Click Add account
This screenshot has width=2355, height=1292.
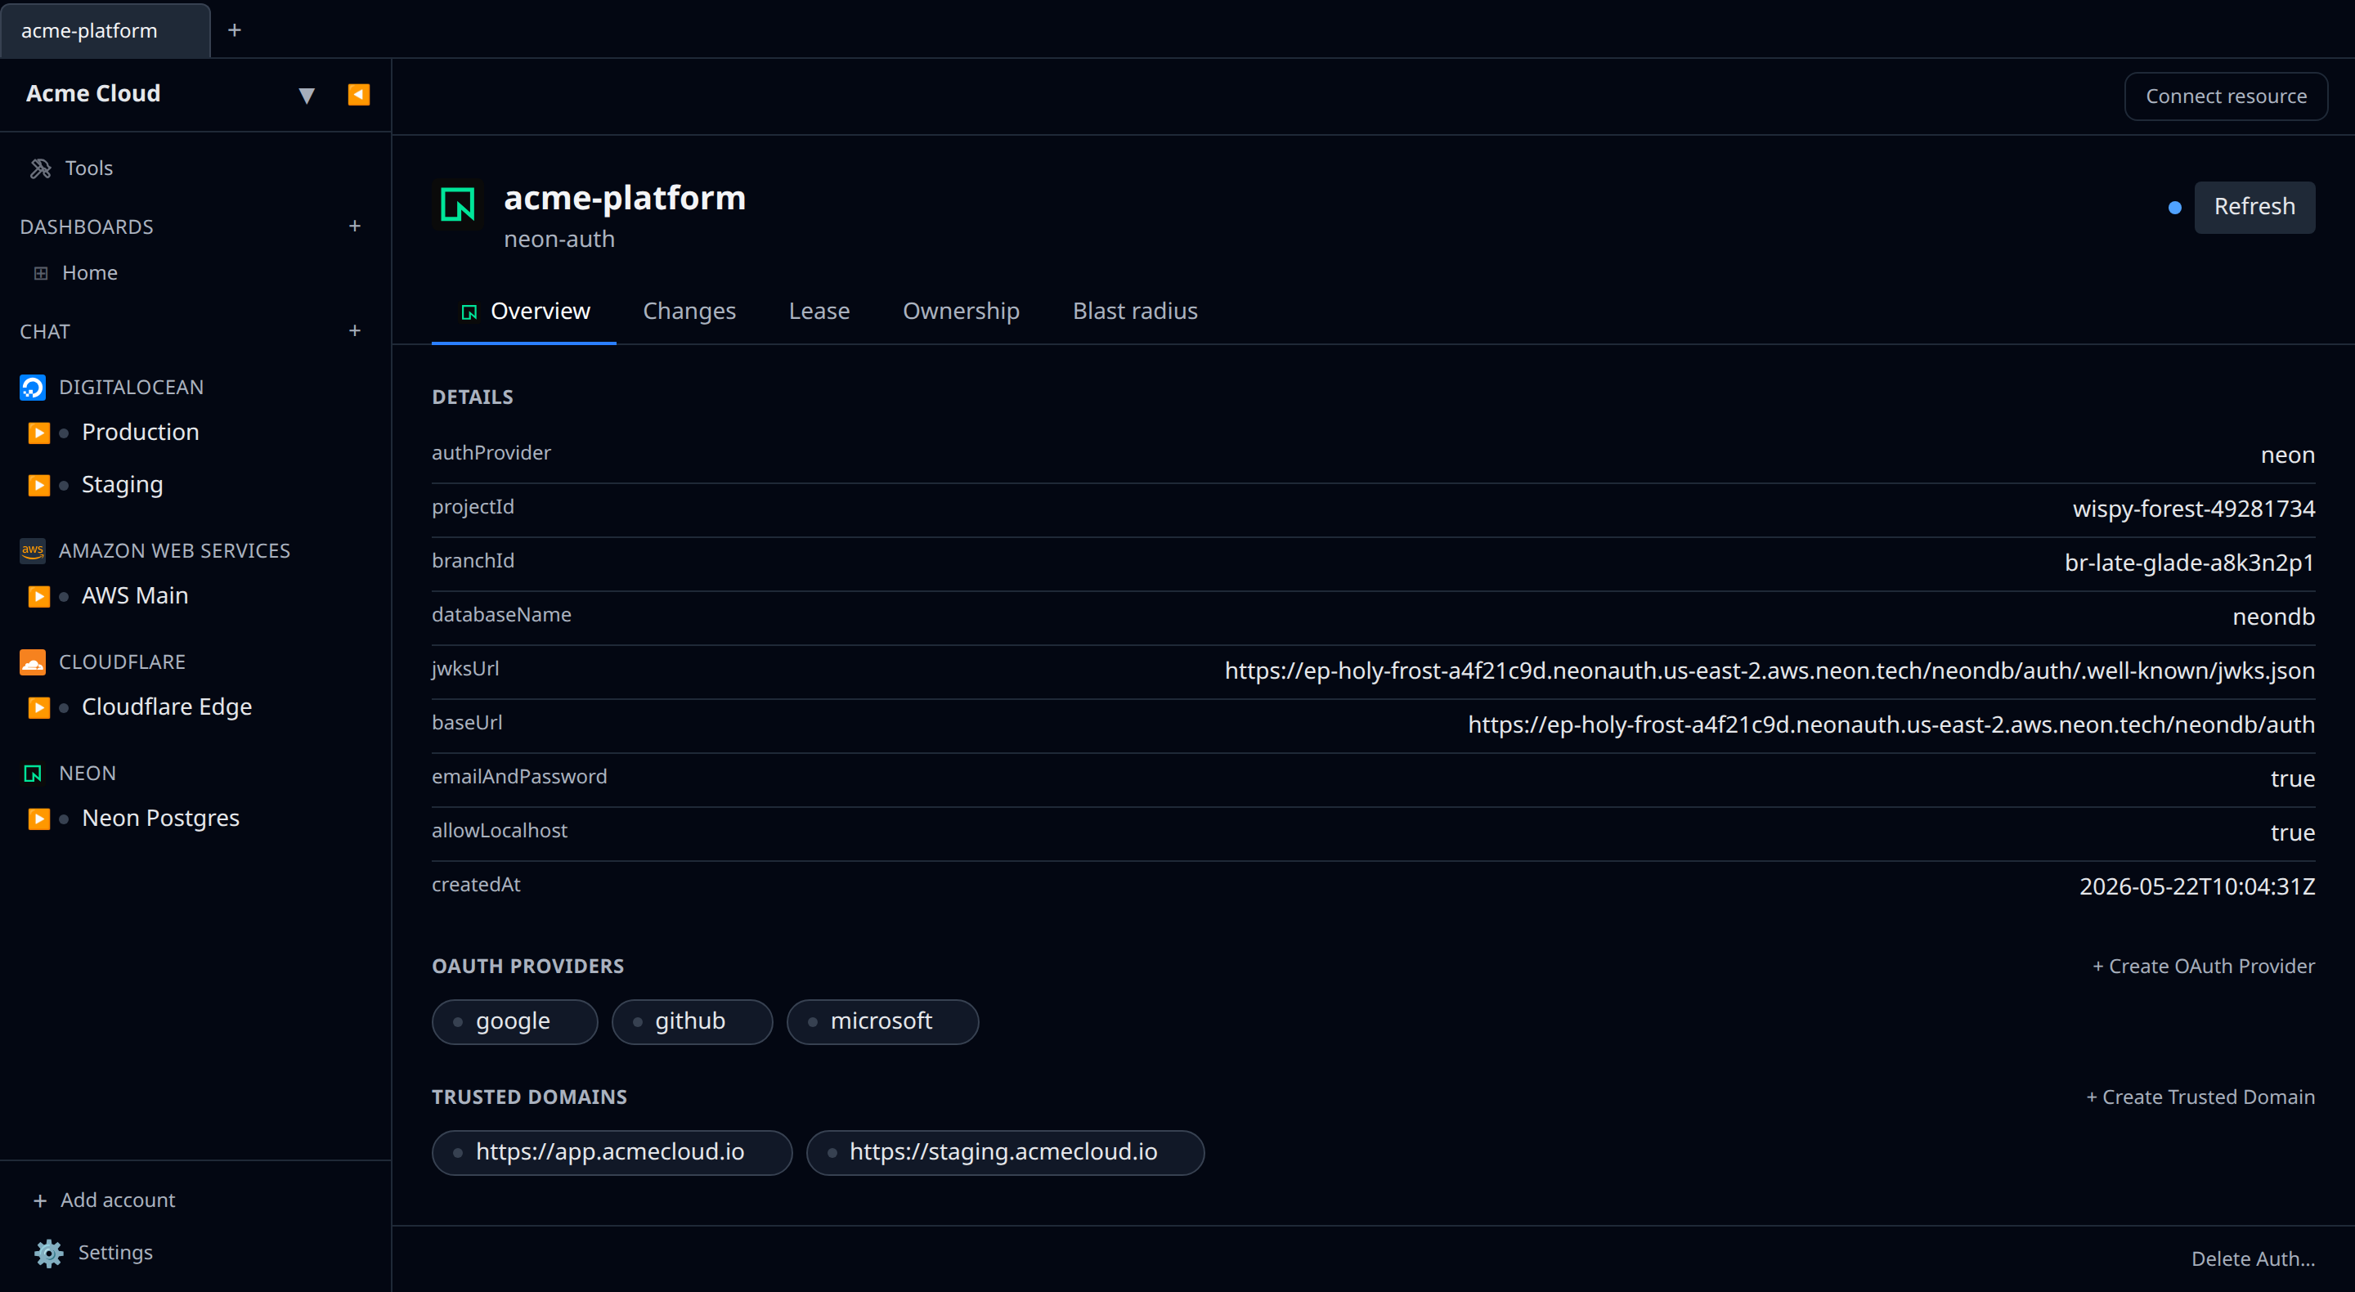103,1200
